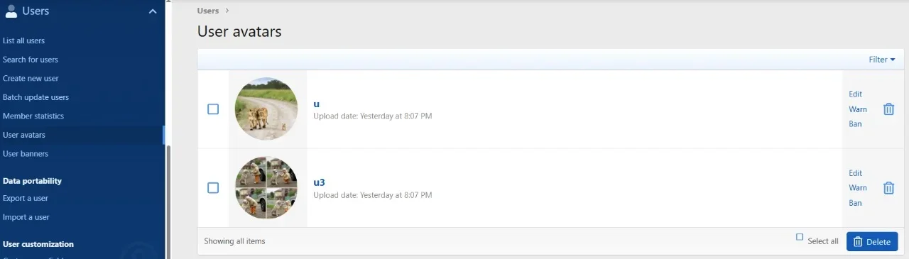This screenshot has width=909, height=259.
Task: Select Batch update users
Action: tap(36, 97)
